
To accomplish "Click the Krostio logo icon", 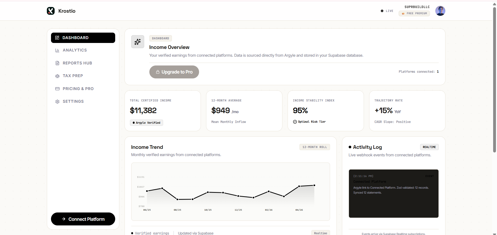I will pyautogui.click(x=51, y=11).
